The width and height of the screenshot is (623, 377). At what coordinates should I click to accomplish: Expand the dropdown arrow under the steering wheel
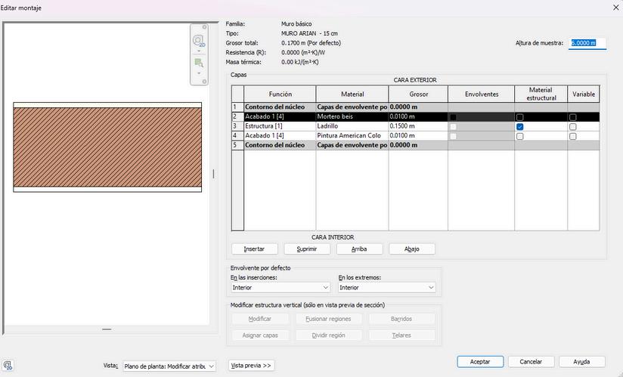199,51
